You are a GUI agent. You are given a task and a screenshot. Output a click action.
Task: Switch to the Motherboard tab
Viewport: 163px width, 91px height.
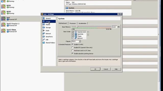(x=63, y=23)
